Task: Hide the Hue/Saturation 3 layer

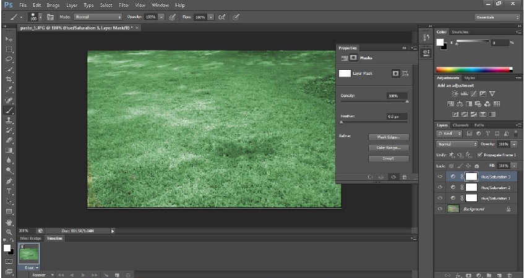Action: click(x=440, y=177)
